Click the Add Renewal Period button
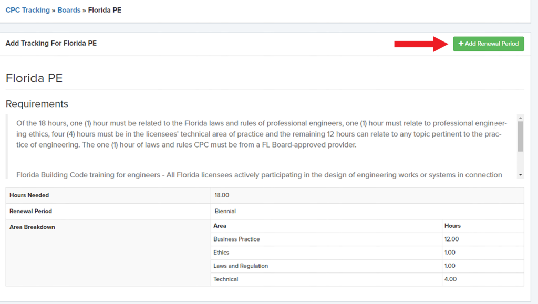 488,44
